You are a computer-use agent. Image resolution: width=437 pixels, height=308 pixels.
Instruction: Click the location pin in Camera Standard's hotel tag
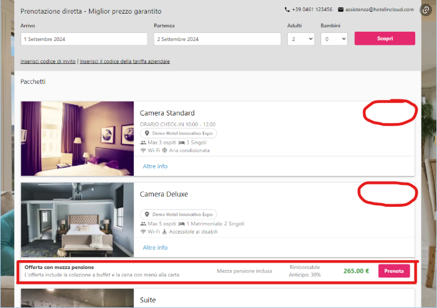(147, 134)
